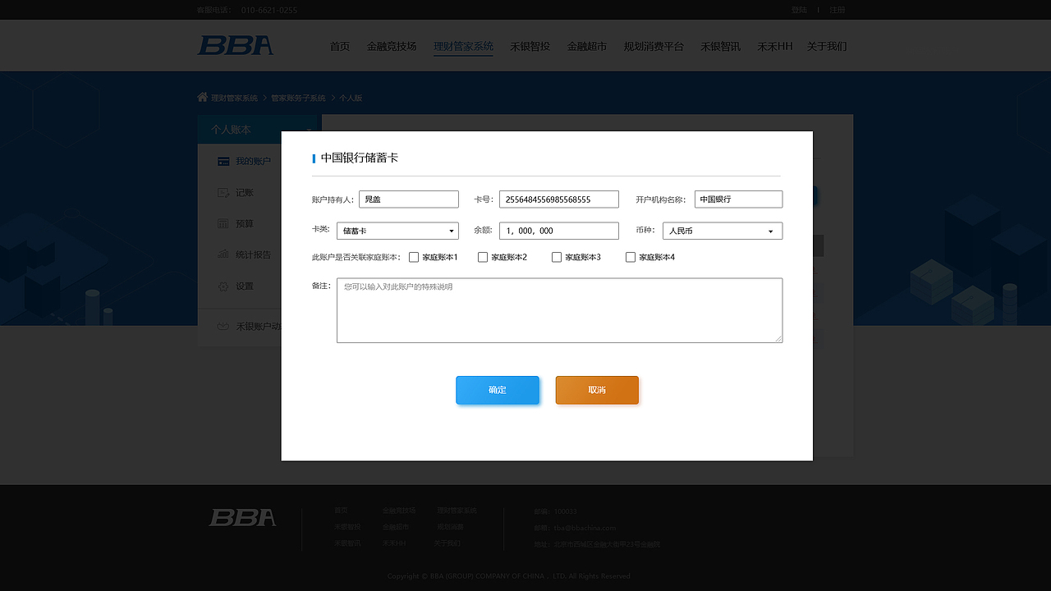The width and height of the screenshot is (1051, 591).
Task: Open the 禾禾HH nav item
Action: tap(774, 46)
